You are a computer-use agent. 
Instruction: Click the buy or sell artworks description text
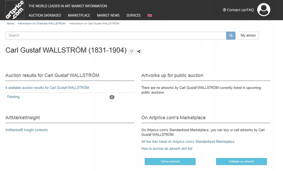pyautogui.click(x=203, y=132)
